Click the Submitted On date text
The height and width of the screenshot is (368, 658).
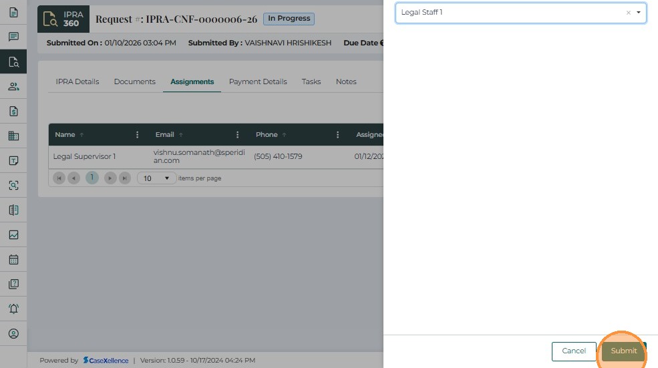111,43
